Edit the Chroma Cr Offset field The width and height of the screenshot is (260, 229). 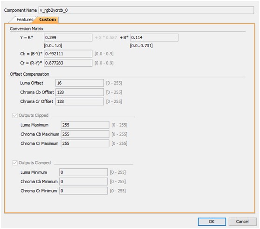pos(80,101)
